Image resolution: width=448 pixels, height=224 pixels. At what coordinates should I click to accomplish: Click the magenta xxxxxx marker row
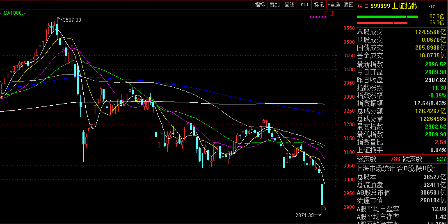click(x=318, y=17)
